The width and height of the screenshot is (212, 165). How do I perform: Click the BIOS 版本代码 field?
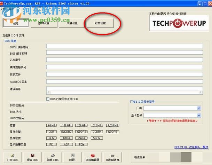[x=124, y=53]
